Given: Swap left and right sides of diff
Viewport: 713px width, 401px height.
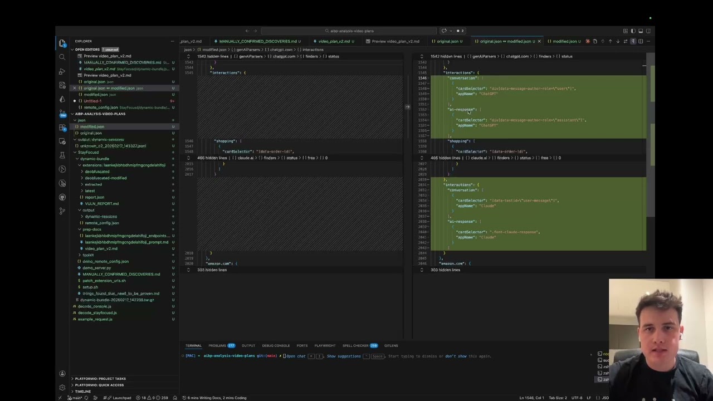Looking at the screenshot, I should point(626,41).
